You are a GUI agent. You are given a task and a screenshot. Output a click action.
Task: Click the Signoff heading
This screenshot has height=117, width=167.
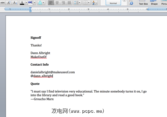(36, 38)
